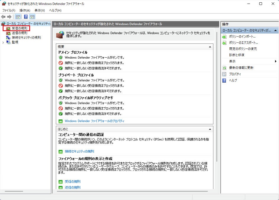
Task: Click the firewall icon of the root tree node
Action: pos(3,24)
